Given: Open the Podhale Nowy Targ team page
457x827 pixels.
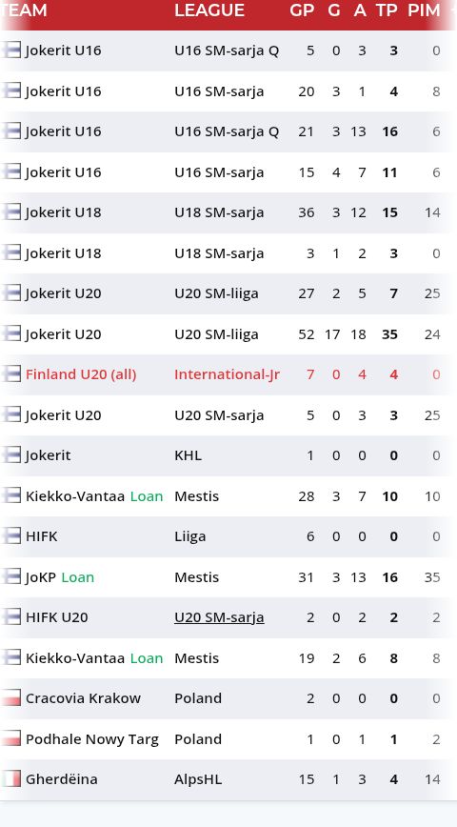Looking at the screenshot, I should point(92,739).
